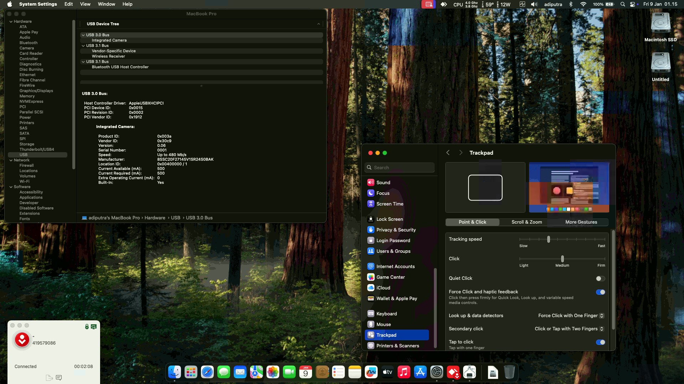Click the Tracking speed slider handle

549,239
